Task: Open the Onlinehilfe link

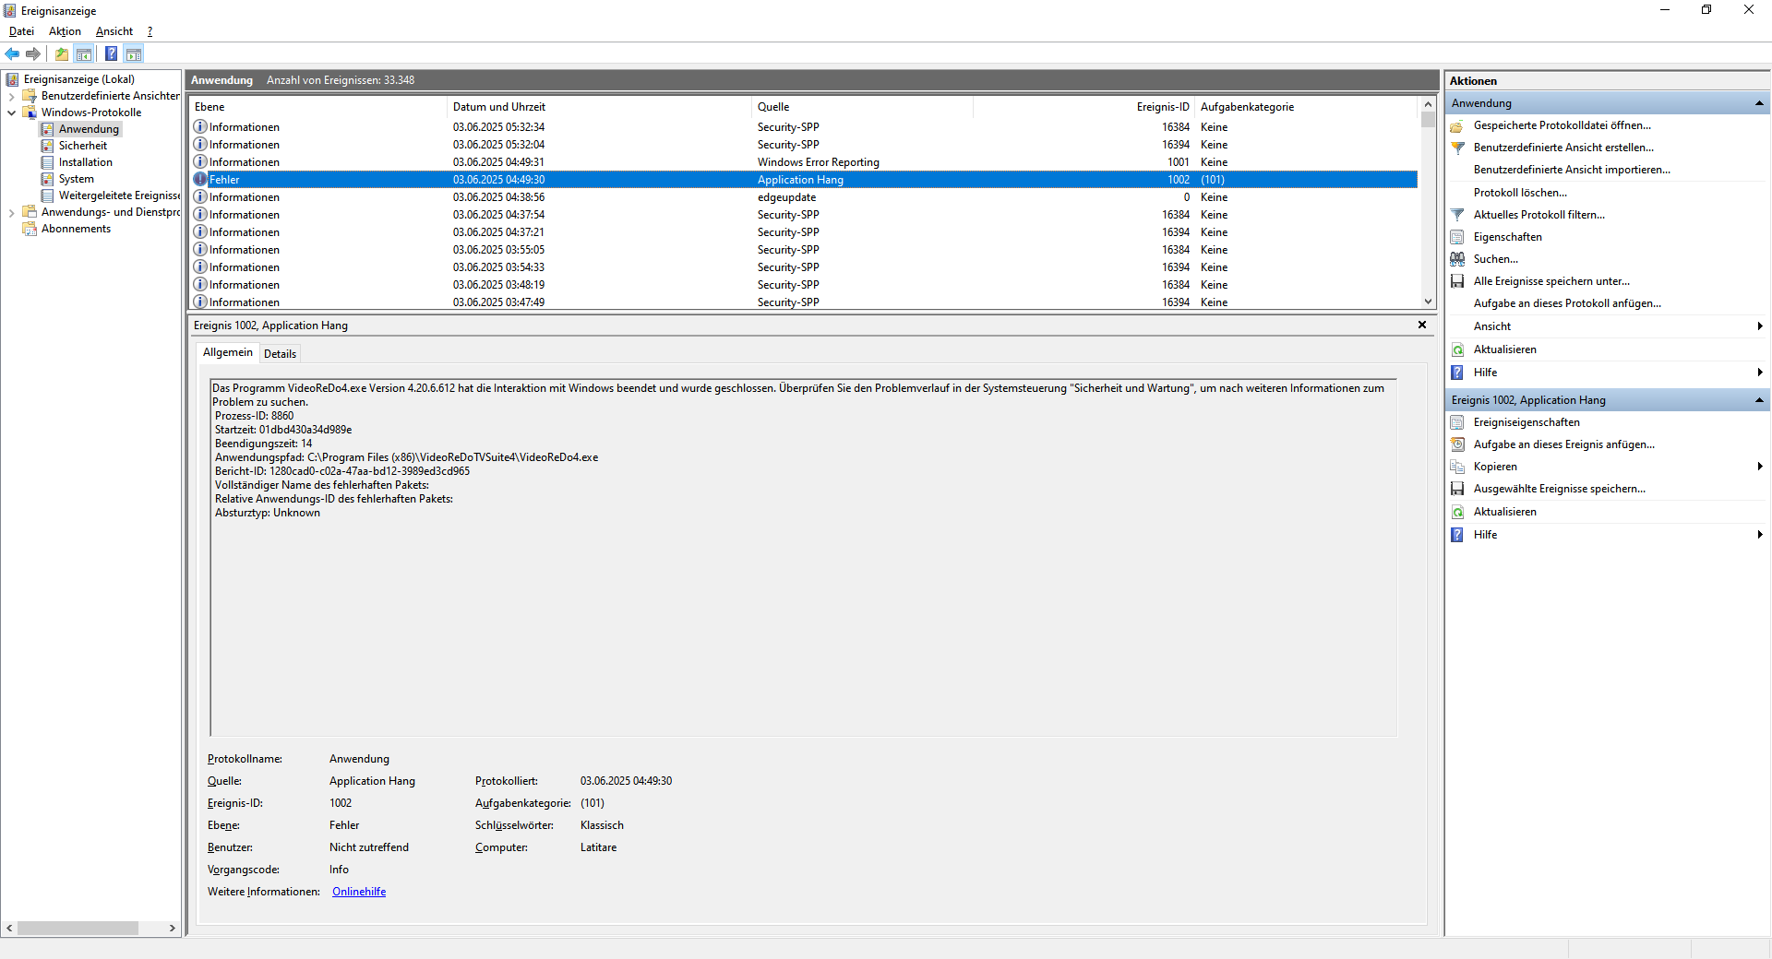Action: [x=359, y=892]
